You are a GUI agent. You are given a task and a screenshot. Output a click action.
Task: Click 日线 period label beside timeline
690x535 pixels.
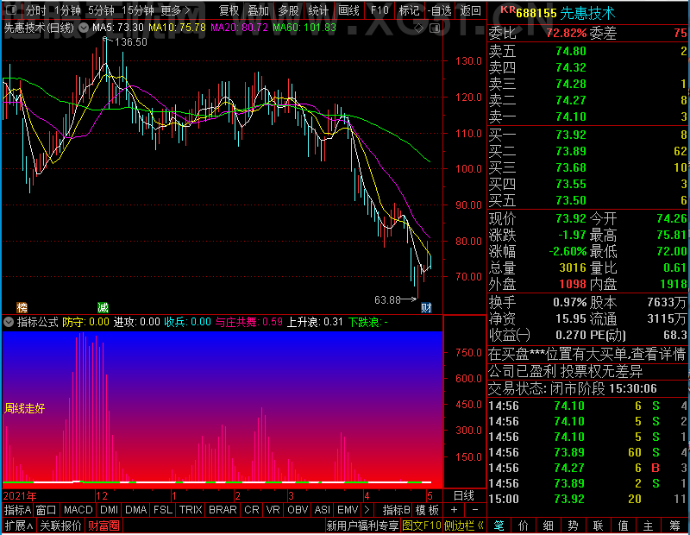pyautogui.click(x=464, y=496)
